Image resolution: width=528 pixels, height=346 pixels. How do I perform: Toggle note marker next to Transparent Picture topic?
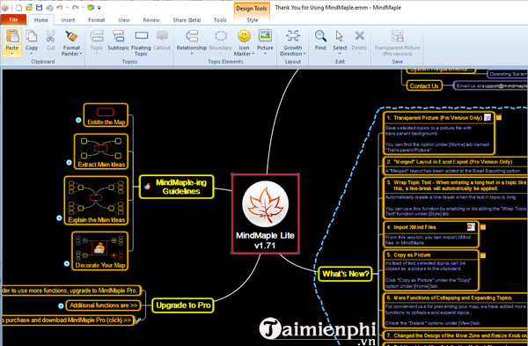point(499,118)
